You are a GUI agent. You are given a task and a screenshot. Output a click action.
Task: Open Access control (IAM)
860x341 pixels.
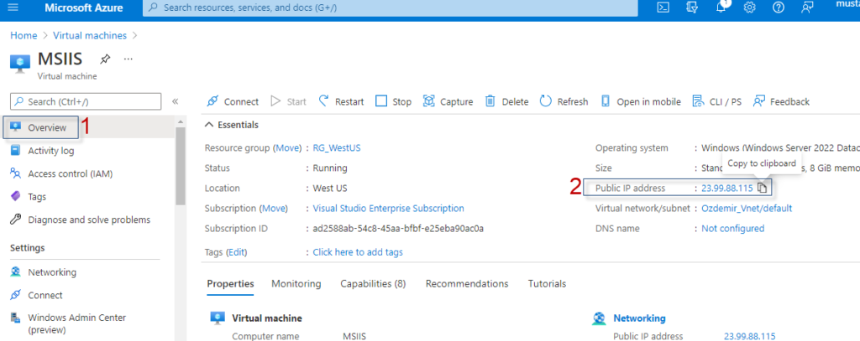tap(71, 173)
